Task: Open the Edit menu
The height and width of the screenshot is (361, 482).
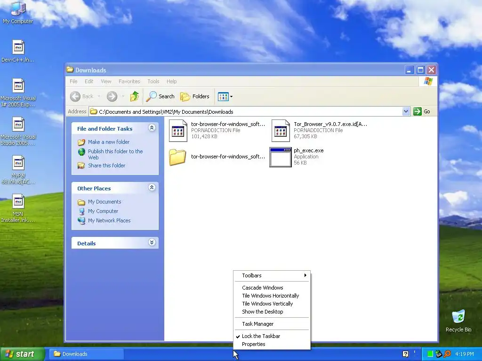Action: click(89, 81)
